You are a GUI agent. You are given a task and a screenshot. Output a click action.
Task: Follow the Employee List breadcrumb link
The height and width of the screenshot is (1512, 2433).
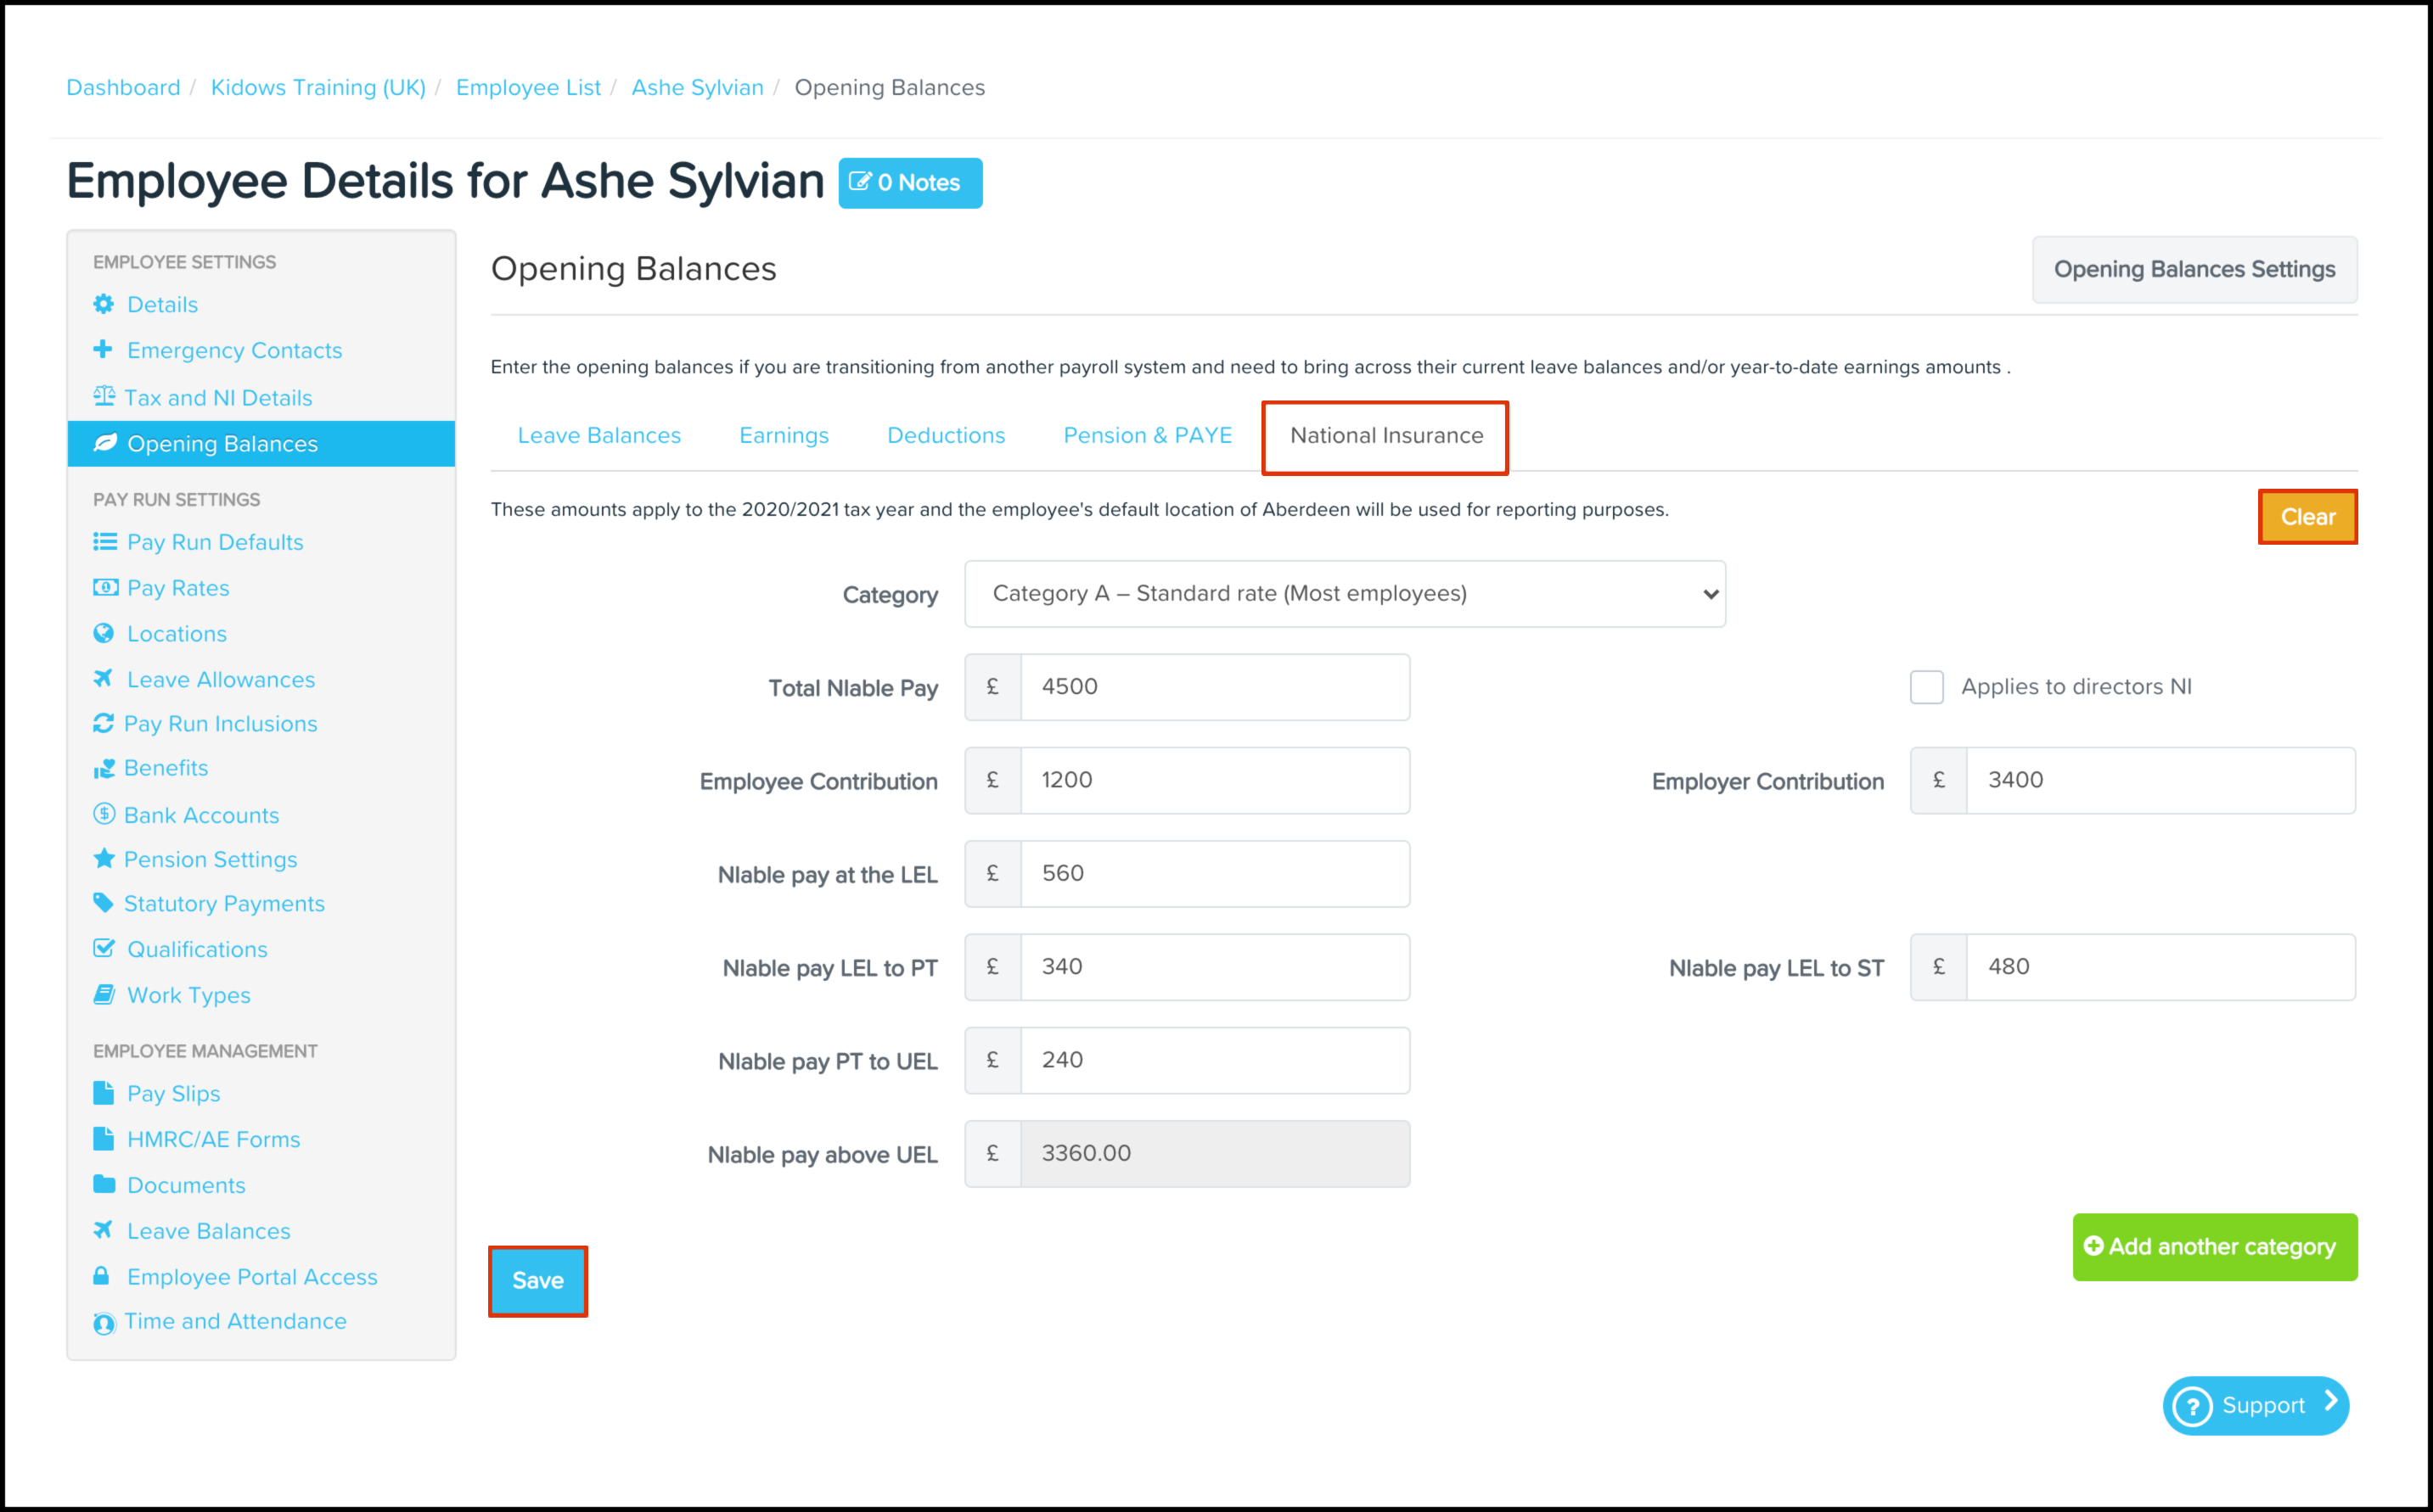click(528, 87)
